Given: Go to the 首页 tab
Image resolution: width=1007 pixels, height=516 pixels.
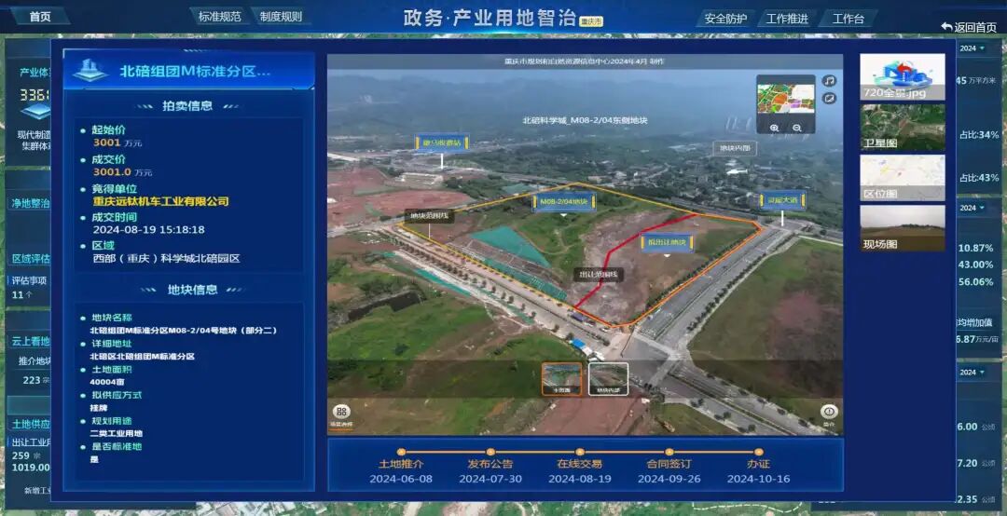Looking at the screenshot, I should point(40,17).
